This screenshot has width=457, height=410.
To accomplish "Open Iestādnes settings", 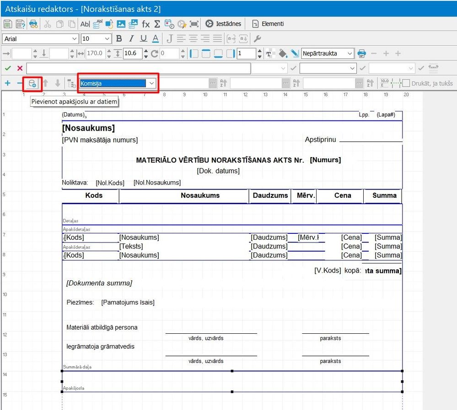I will click(x=223, y=24).
